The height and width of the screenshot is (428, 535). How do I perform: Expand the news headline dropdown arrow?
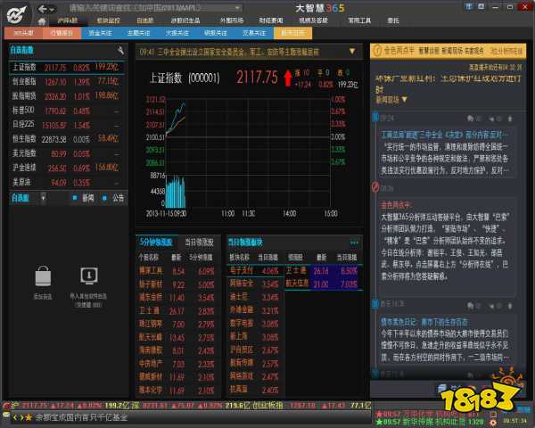coord(352,52)
